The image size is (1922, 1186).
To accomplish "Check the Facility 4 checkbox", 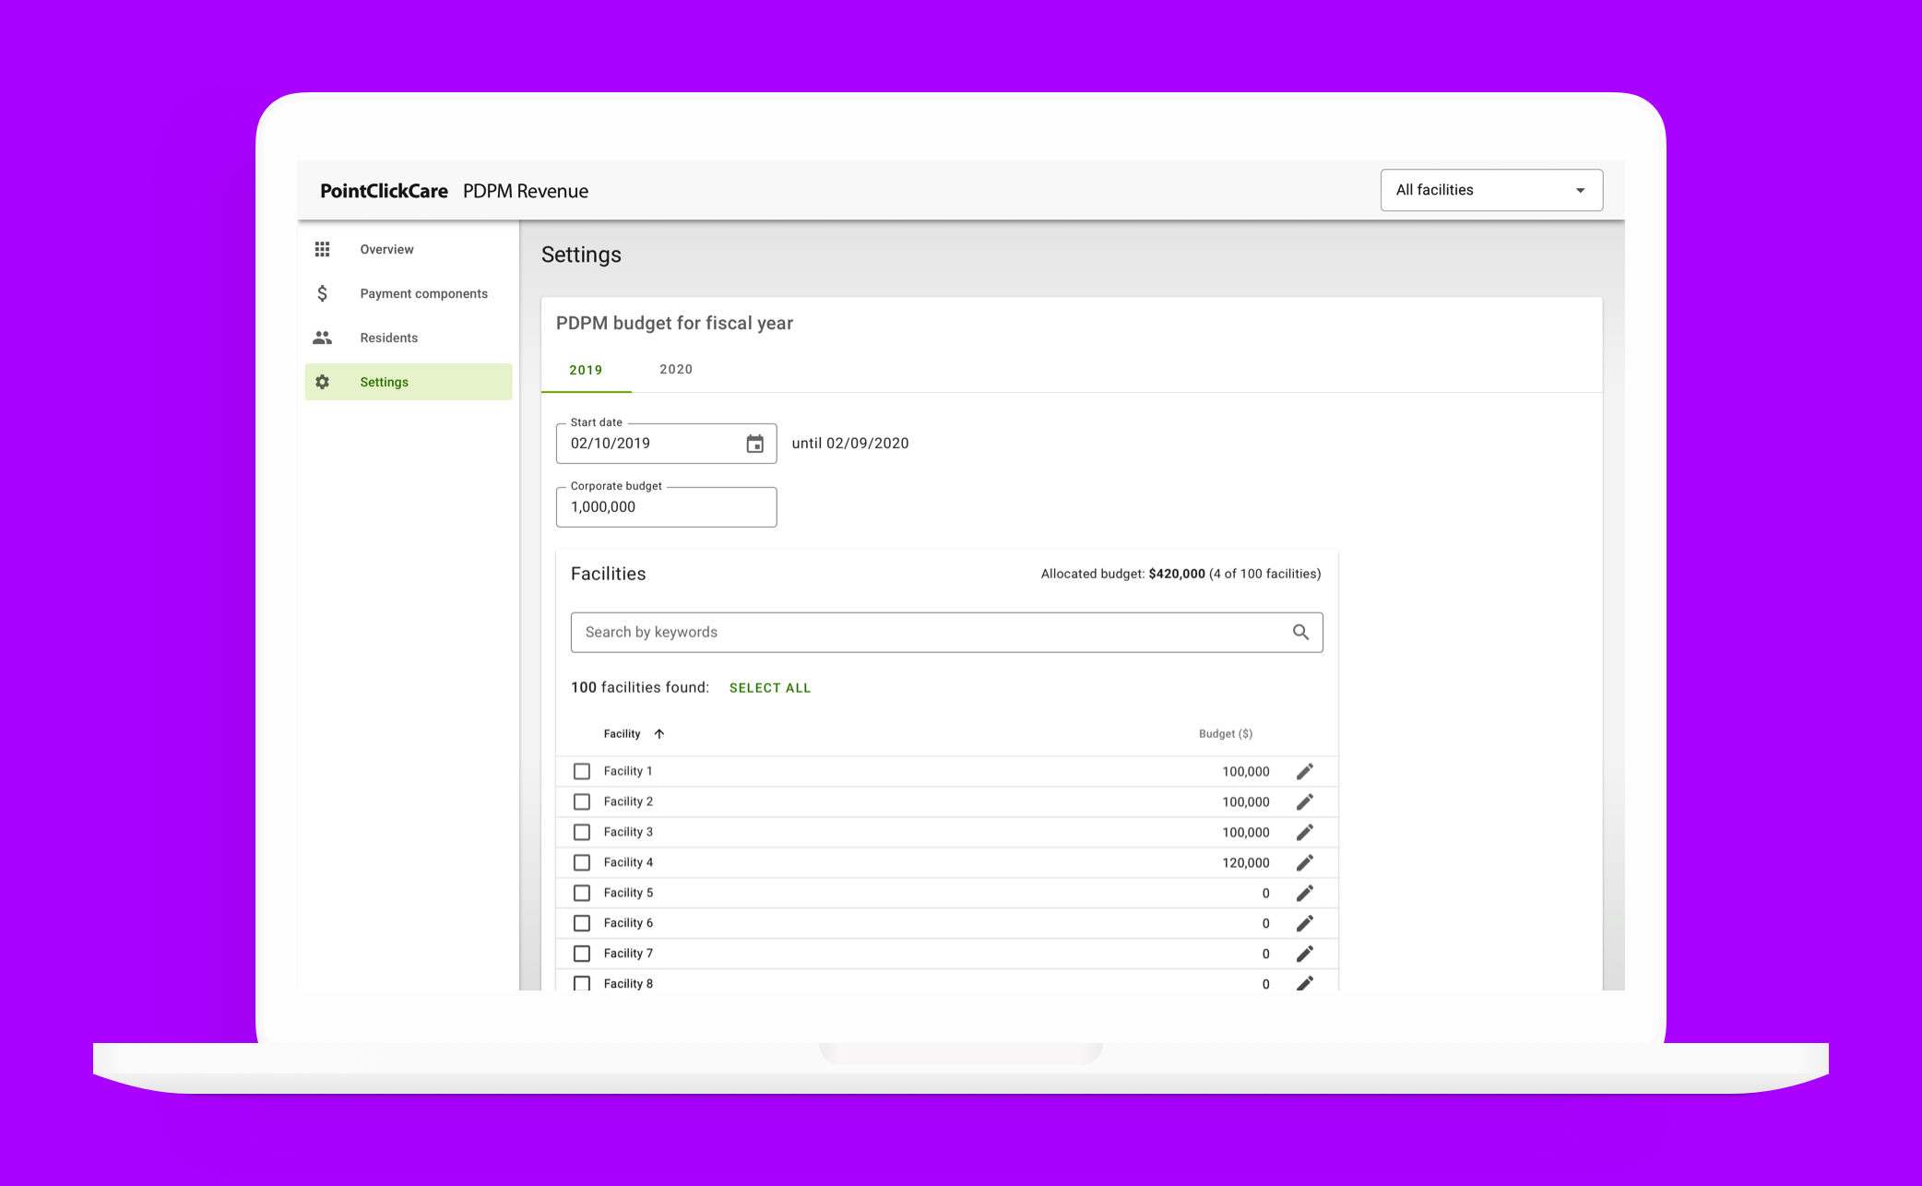I will 582,862.
